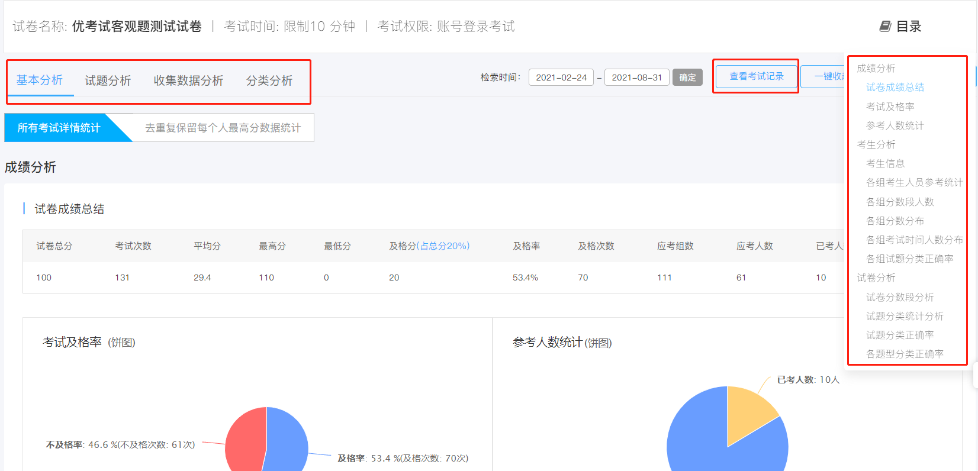Image resolution: width=978 pixels, height=471 pixels.
Task: Click the 确定 search button
Action: tap(687, 78)
